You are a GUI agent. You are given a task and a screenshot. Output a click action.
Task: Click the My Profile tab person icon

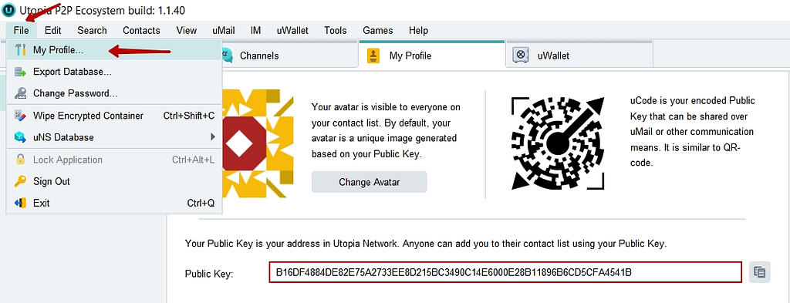pos(373,56)
